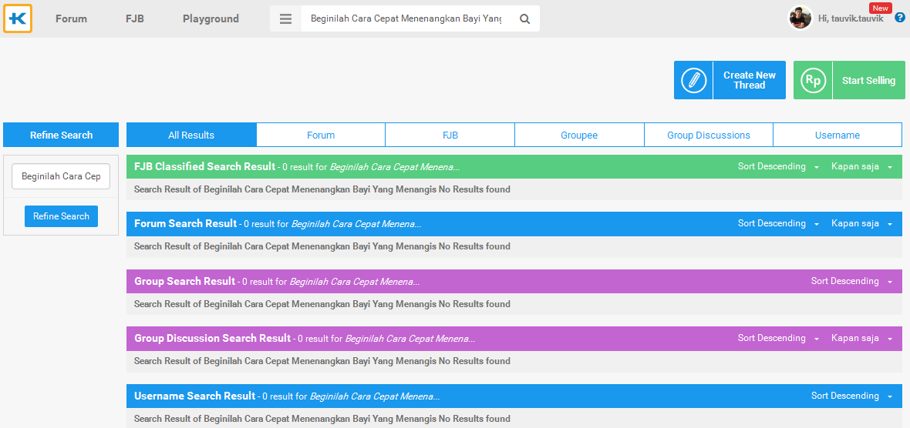Click Group Discussion Search Result heading
The height and width of the screenshot is (428, 910).
coord(212,338)
